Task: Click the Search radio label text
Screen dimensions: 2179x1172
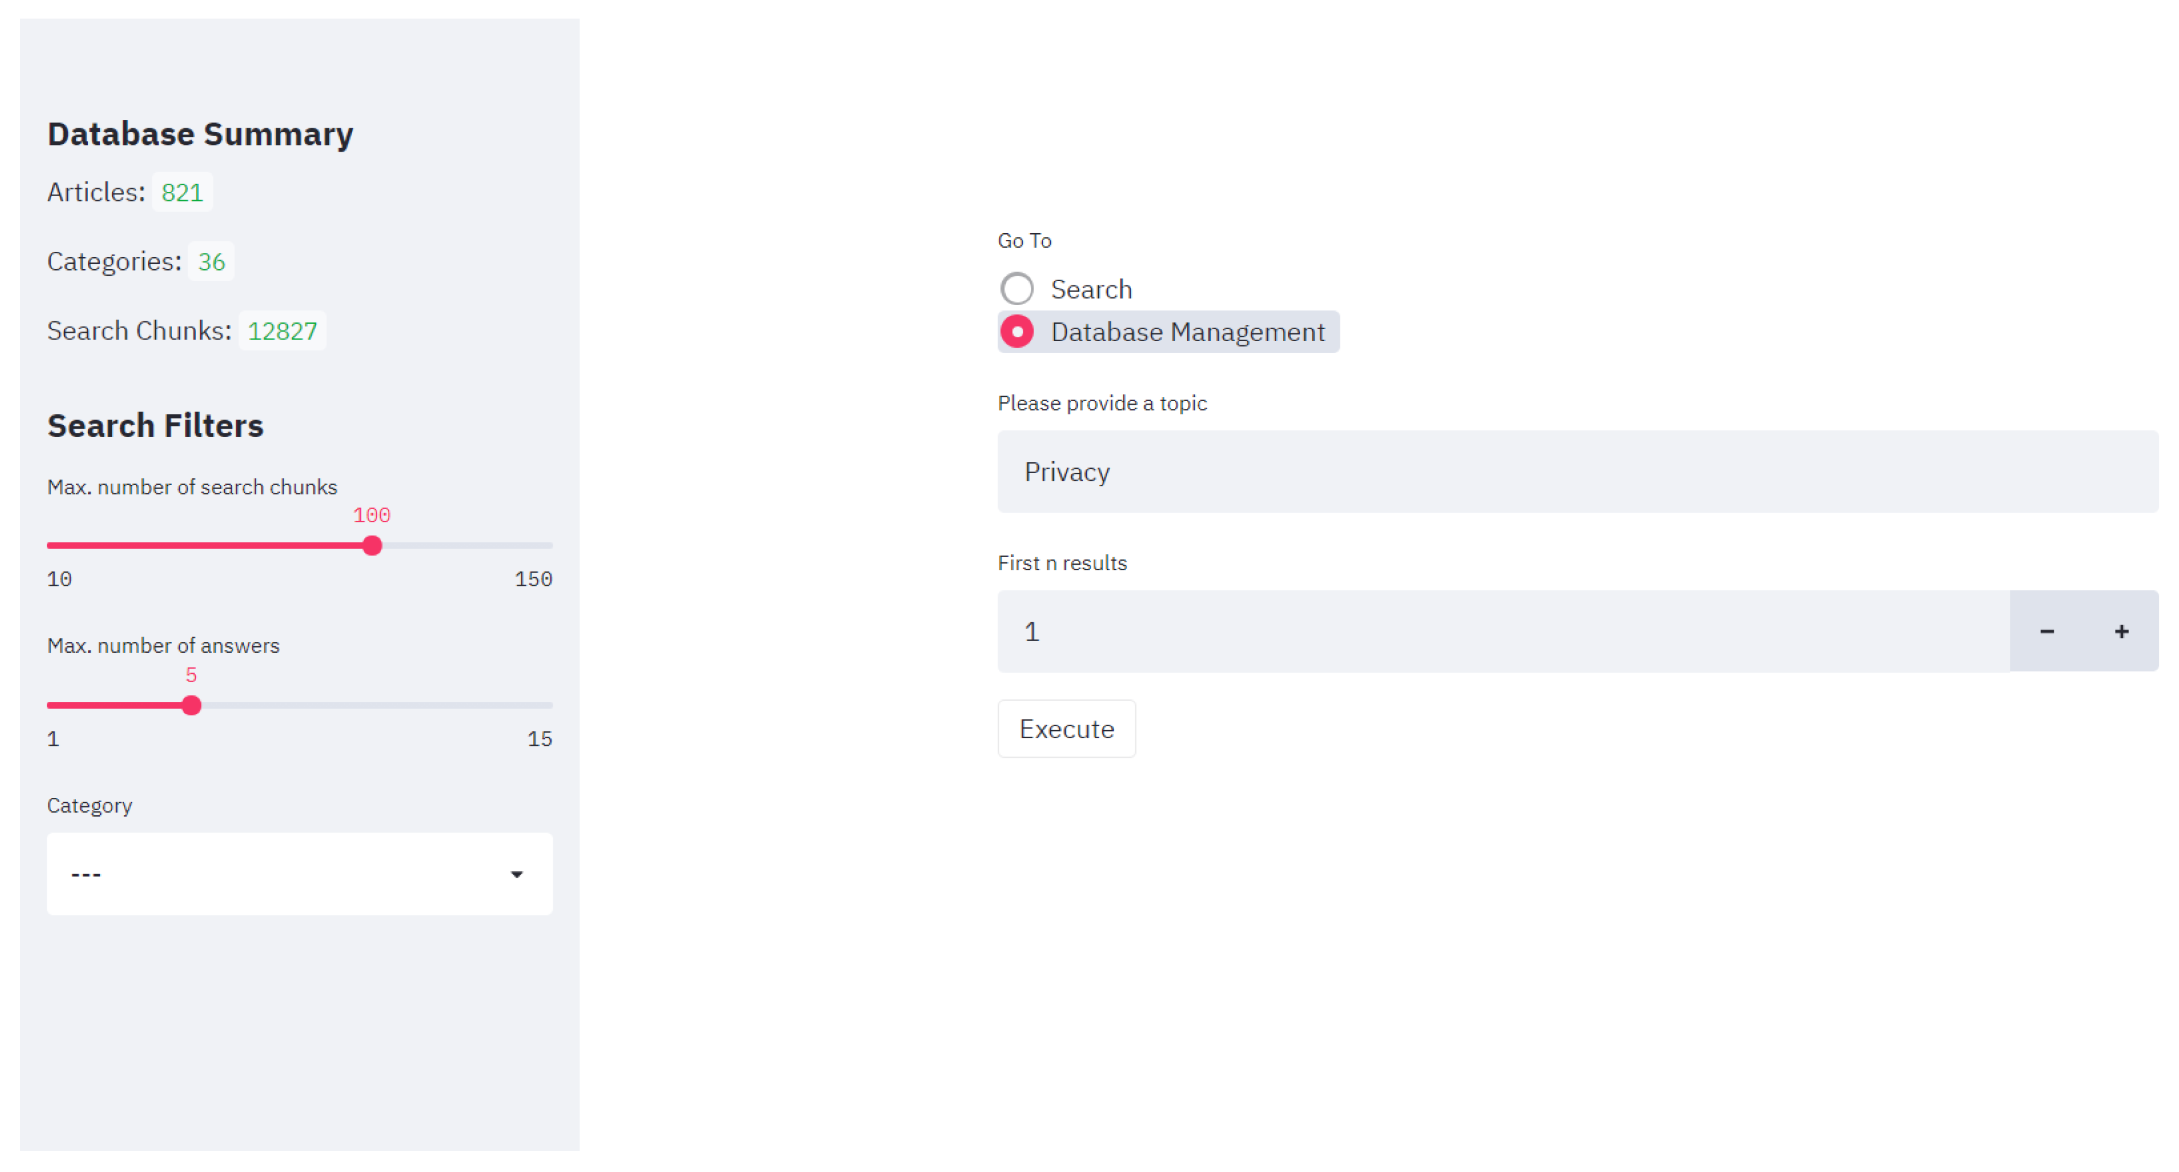Action: pos(1090,290)
